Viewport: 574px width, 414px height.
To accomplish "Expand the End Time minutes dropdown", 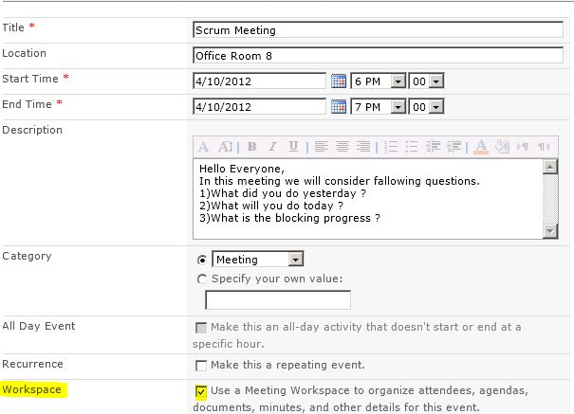I will pos(436,105).
